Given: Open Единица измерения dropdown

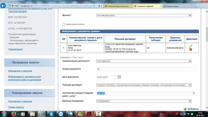Looking at the screenshot, I should tap(144, 101).
